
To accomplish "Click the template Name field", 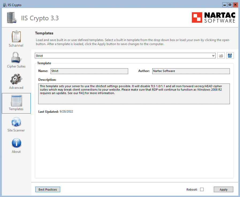I will [x=89, y=71].
